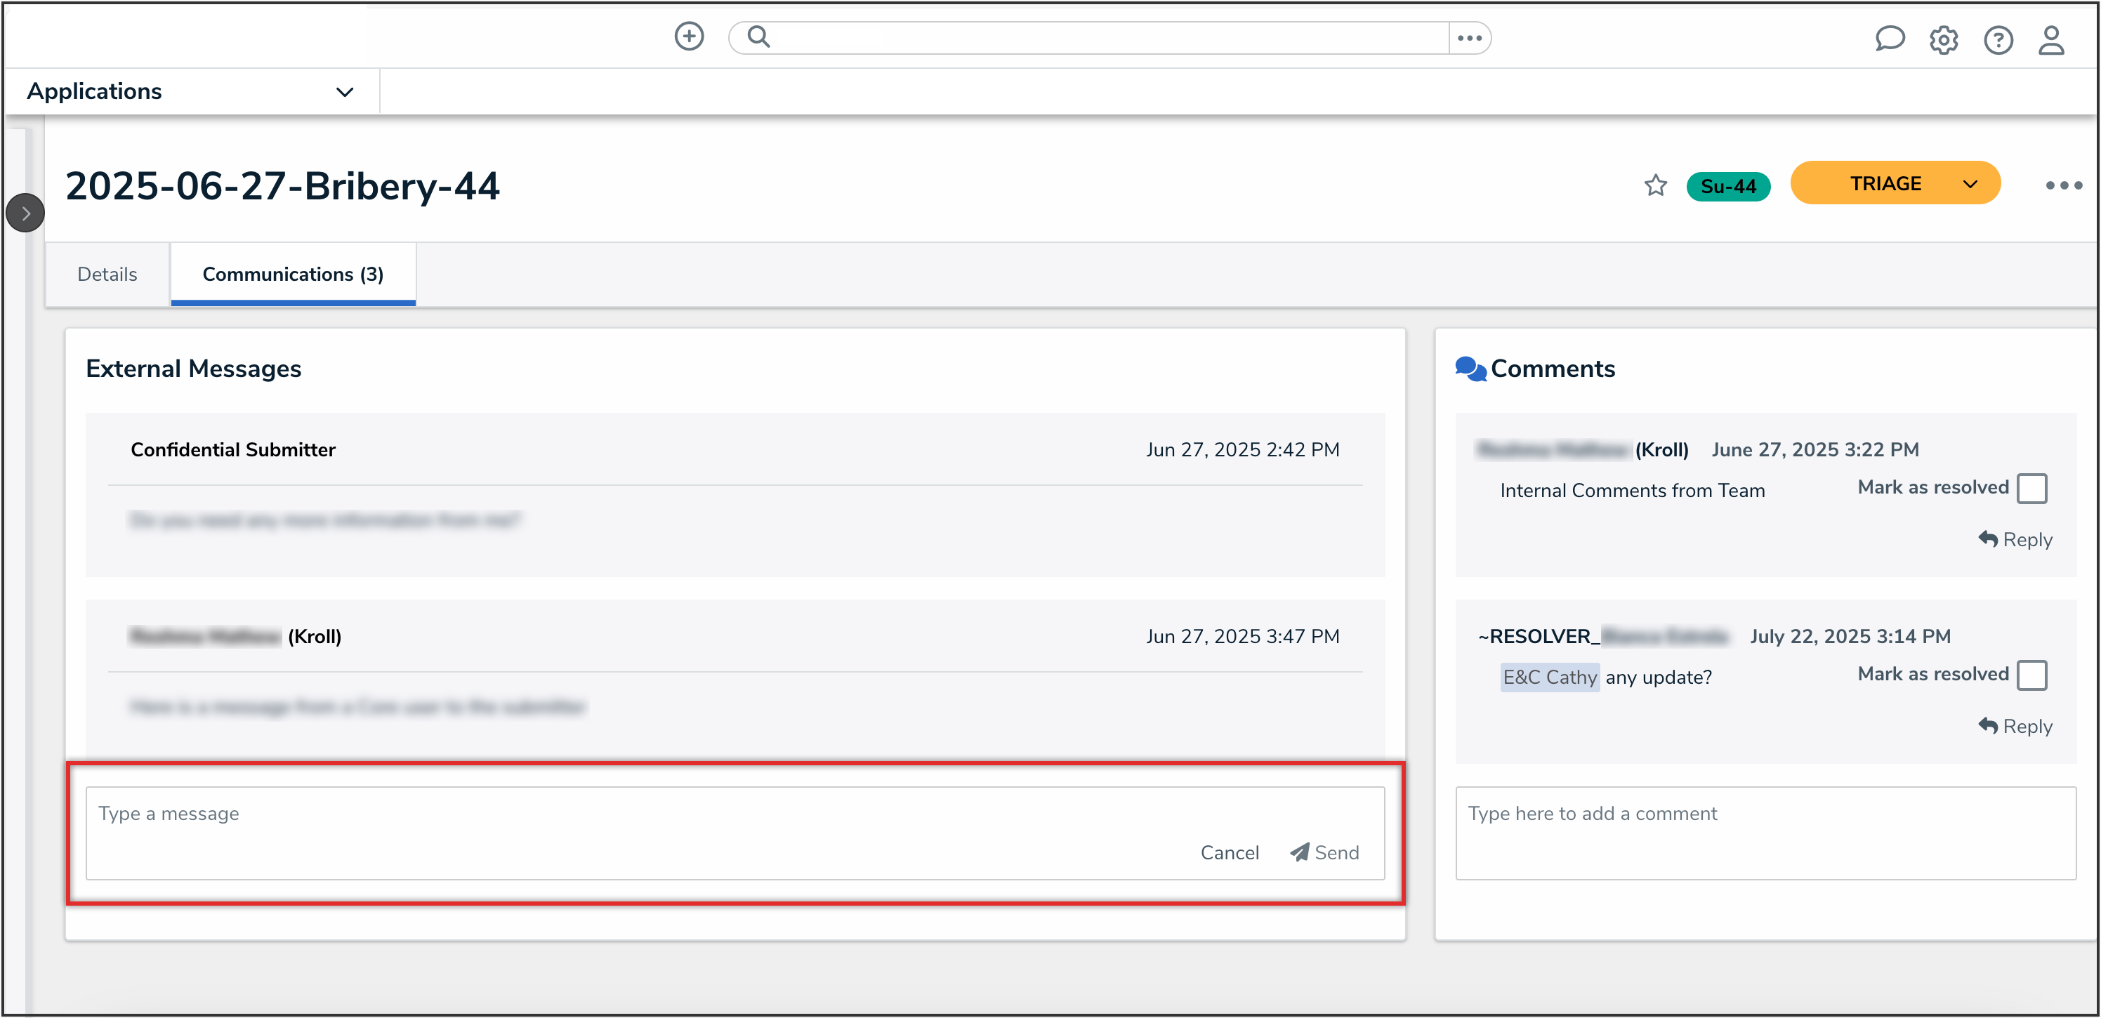
Task: Mark the 'any update?' comment resolved
Action: (2031, 675)
